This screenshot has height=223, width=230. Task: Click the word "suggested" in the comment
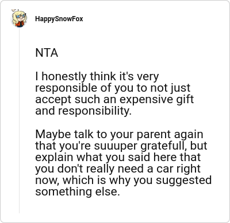pos(183,181)
